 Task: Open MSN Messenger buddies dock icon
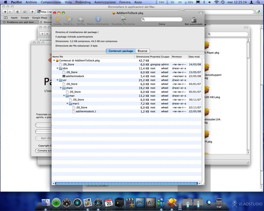pos(161,202)
